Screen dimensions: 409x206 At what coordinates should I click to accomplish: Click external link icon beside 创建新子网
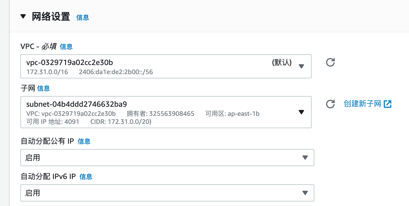coord(388,104)
